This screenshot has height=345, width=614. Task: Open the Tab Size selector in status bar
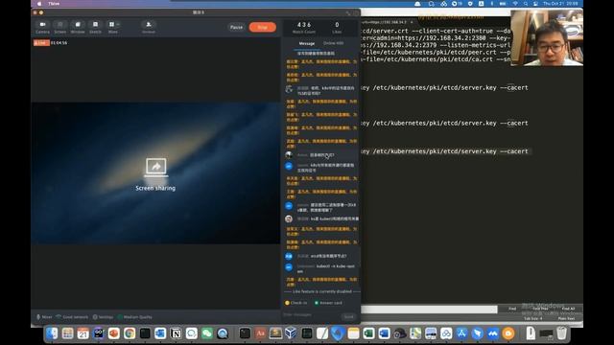tap(533, 318)
